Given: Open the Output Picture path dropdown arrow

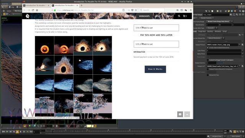Looking at the screenshot, I should 240,44.
